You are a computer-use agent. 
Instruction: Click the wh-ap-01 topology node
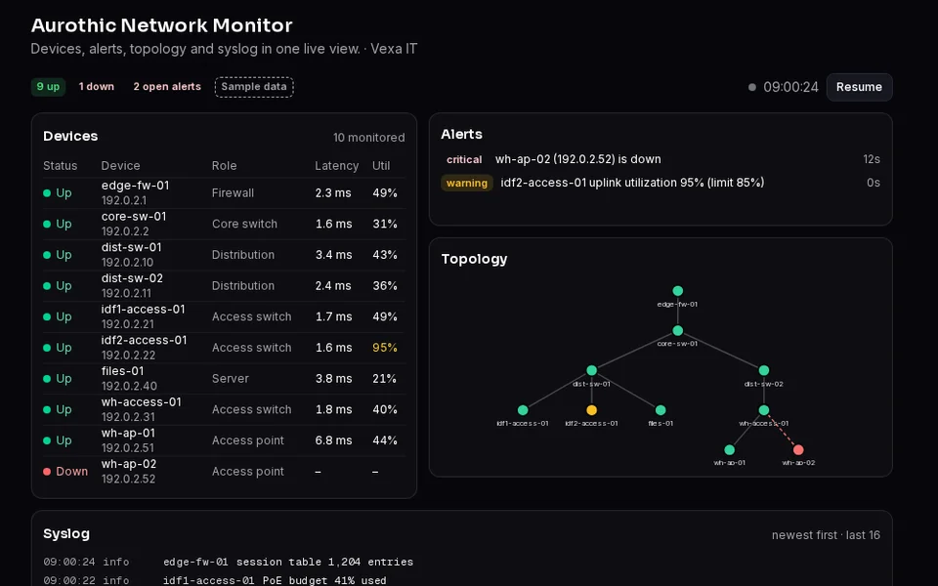coord(729,449)
